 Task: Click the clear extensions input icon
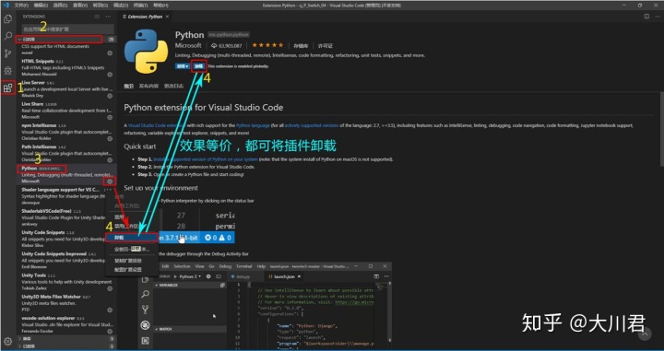(97, 17)
